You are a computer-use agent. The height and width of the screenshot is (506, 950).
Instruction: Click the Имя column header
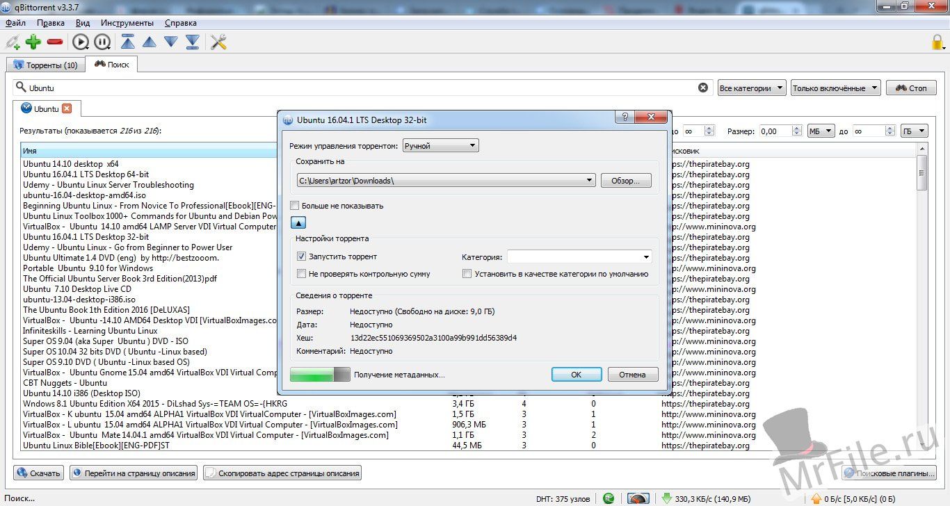pyautogui.click(x=150, y=151)
